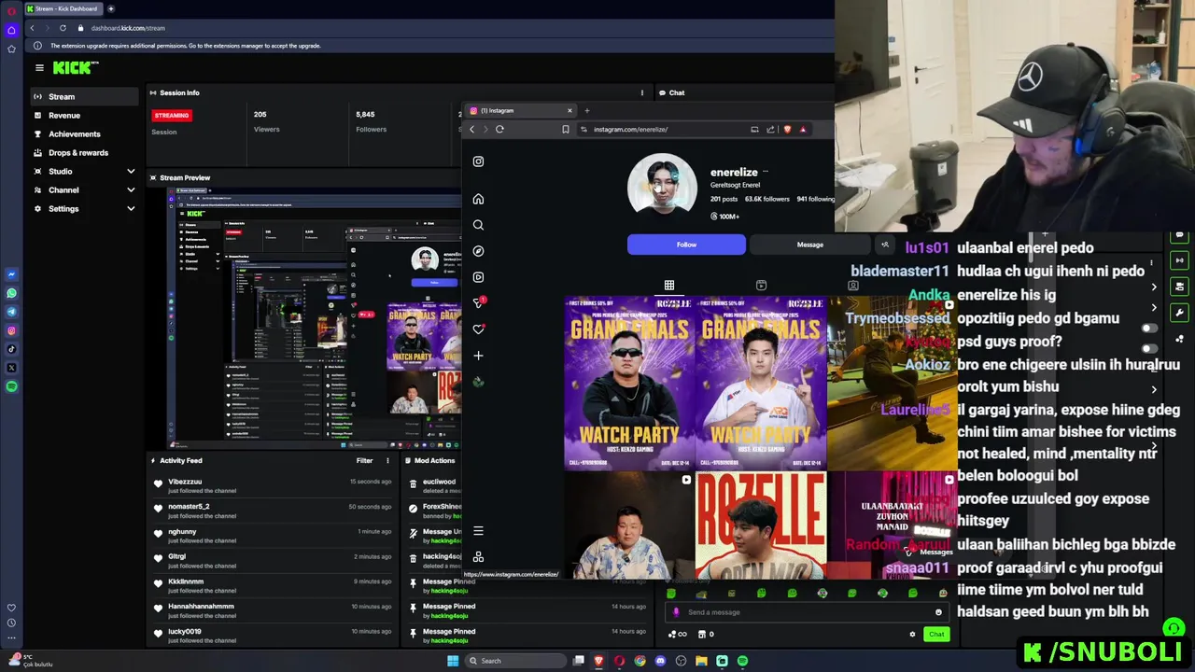Follow the enerelize Instagram account
This screenshot has height=672, width=1195.
pos(686,245)
